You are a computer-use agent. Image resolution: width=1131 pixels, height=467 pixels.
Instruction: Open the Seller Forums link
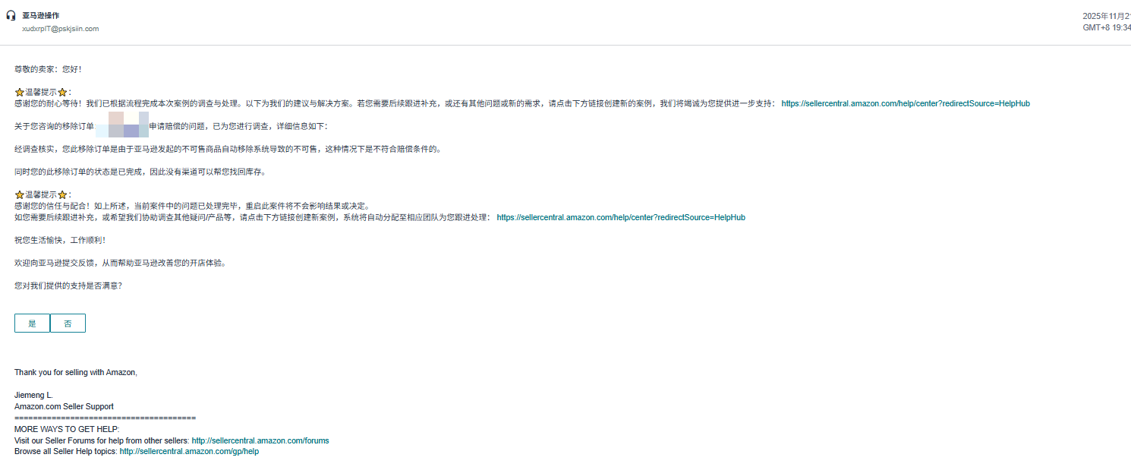point(260,440)
